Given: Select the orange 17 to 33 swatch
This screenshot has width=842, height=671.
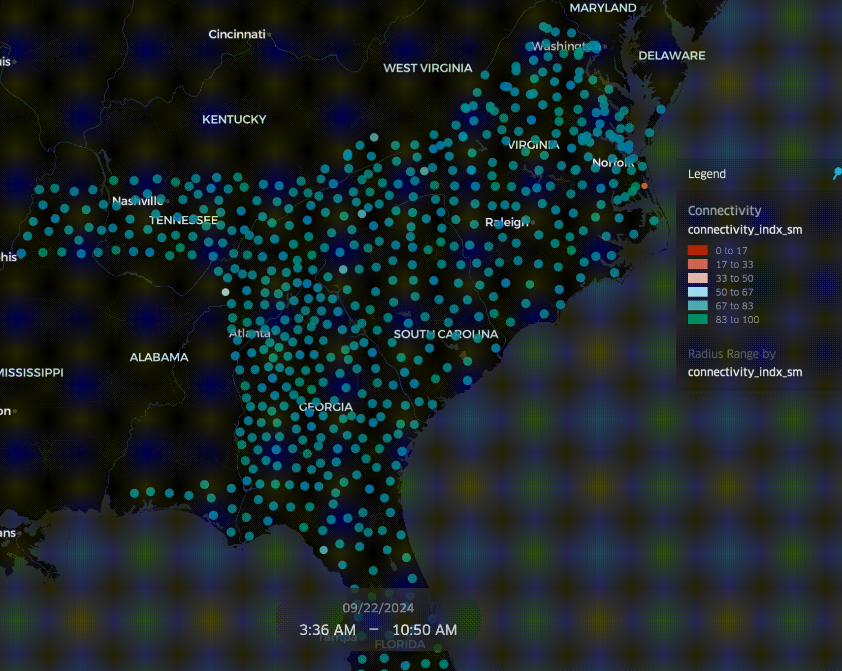Looking at the screenshot, I should [x=697, y=265].
